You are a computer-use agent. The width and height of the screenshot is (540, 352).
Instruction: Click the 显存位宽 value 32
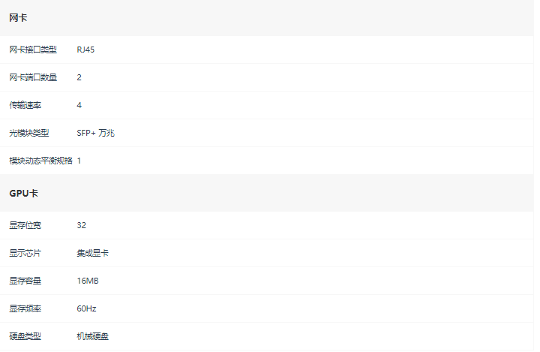[82, 225]
